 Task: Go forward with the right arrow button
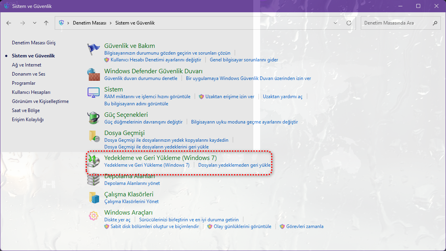(23, 23)
